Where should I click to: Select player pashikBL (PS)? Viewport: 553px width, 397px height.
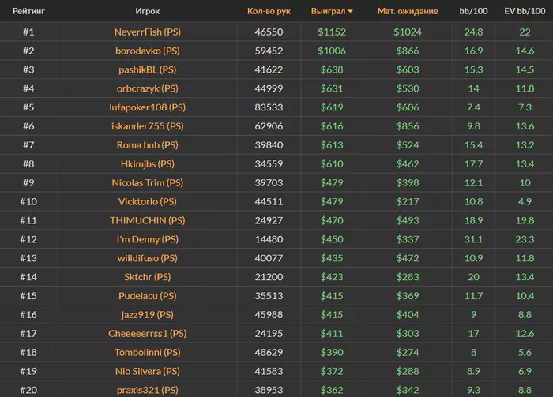click(147, 69)
